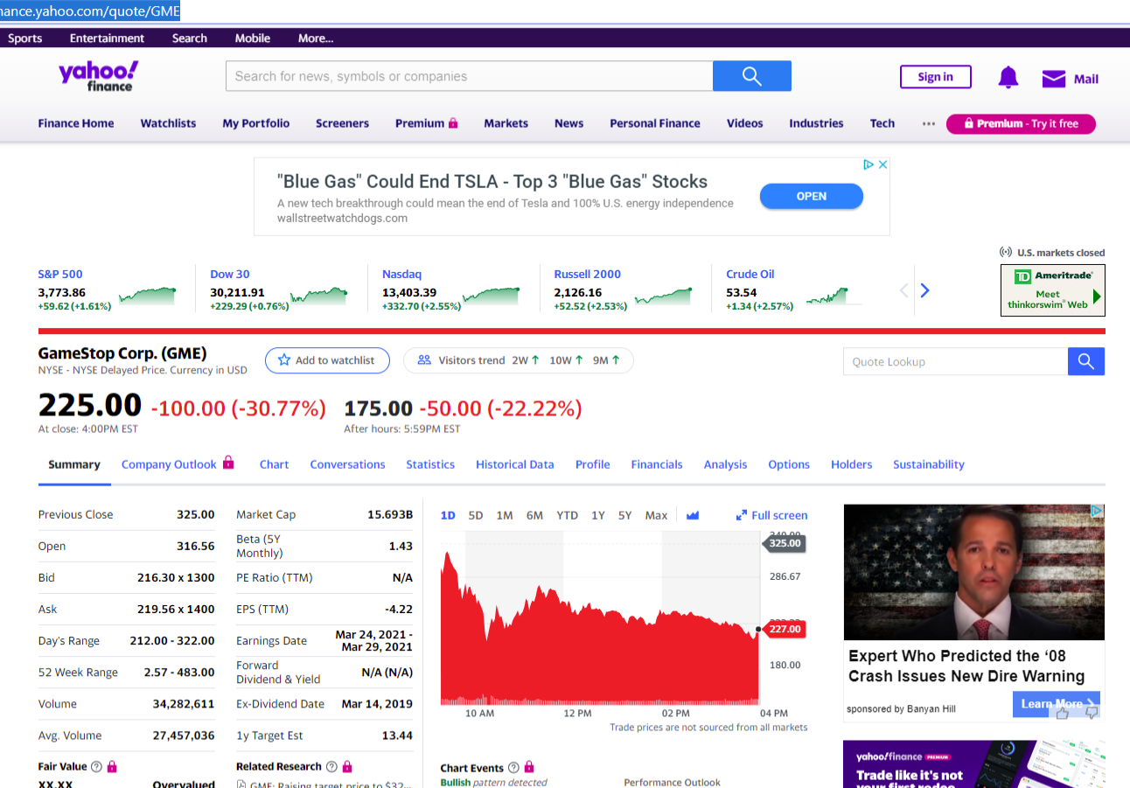This screenshot has width=1130, height=788.
Task: Select the YTD chart range
Action: 568,515
